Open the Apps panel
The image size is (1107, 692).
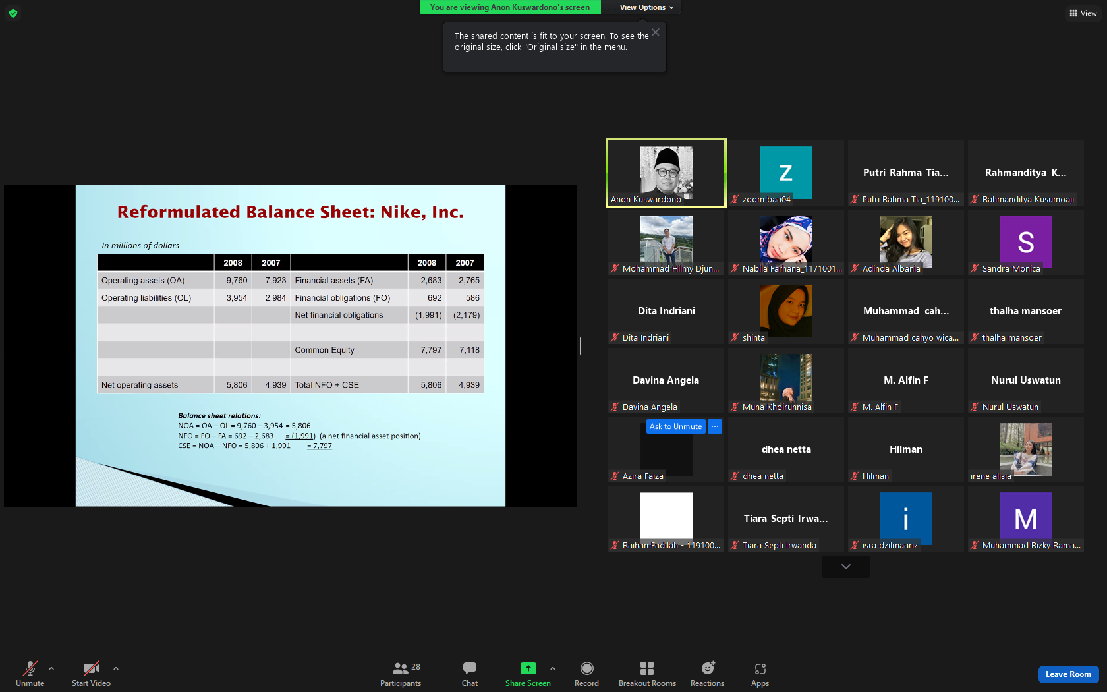coord(760,674)
